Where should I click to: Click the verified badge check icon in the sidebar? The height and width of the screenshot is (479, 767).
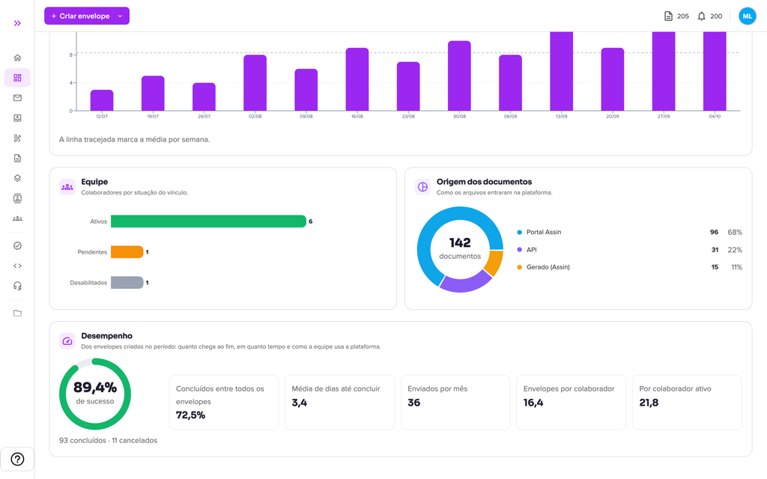click(x=17, y=245)
